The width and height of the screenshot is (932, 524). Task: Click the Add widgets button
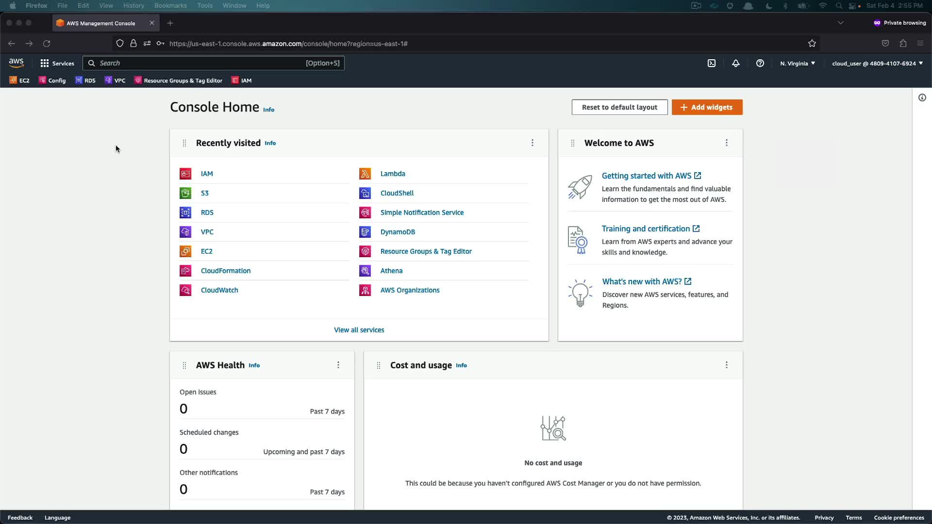coord(707,107)
